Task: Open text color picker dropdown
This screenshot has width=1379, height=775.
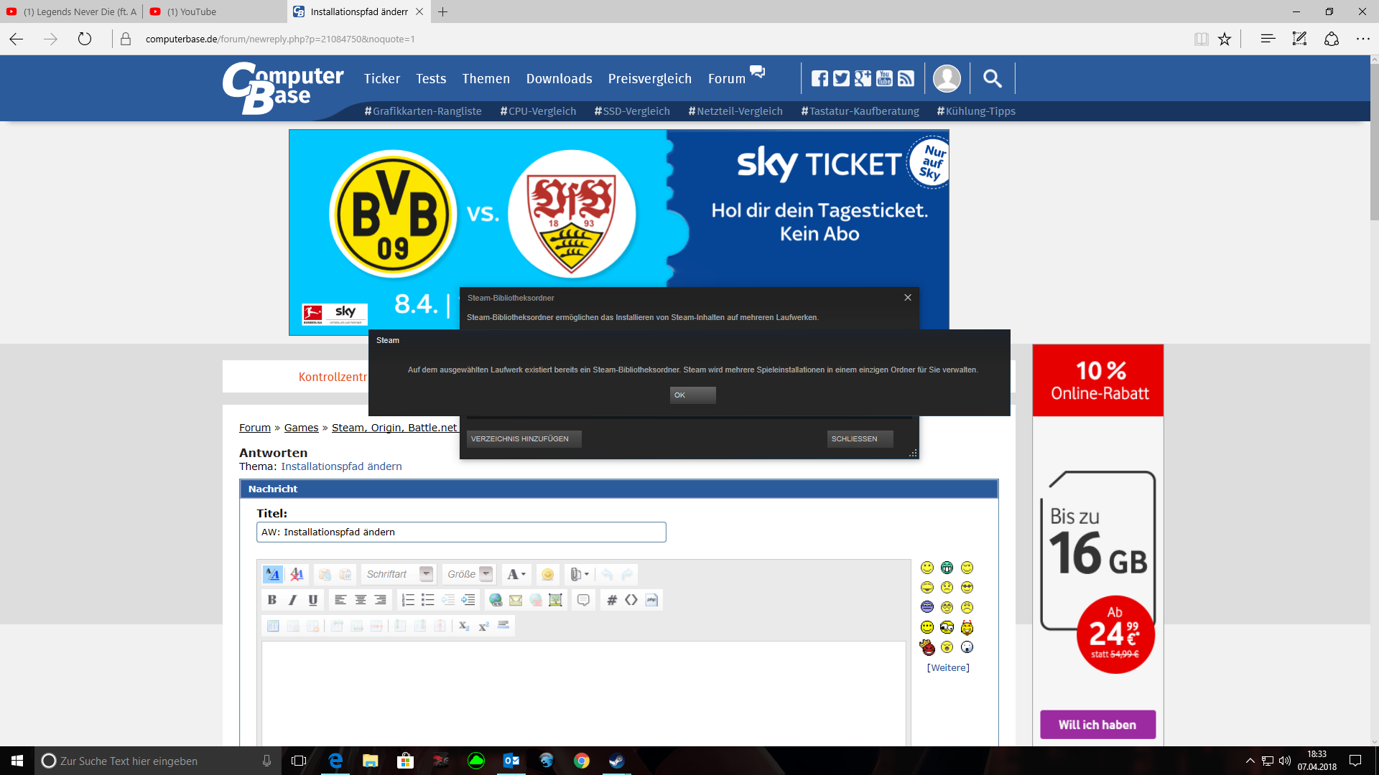Action: (516, 574)
